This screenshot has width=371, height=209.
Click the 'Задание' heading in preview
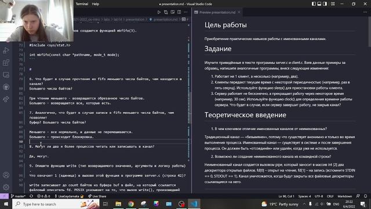click(218, 49)
